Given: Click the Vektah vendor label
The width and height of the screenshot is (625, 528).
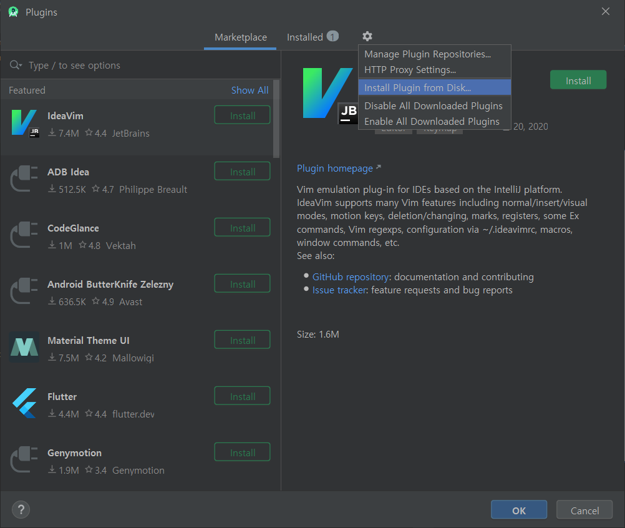Looking at the screenshot, I should tap(121, 246).
